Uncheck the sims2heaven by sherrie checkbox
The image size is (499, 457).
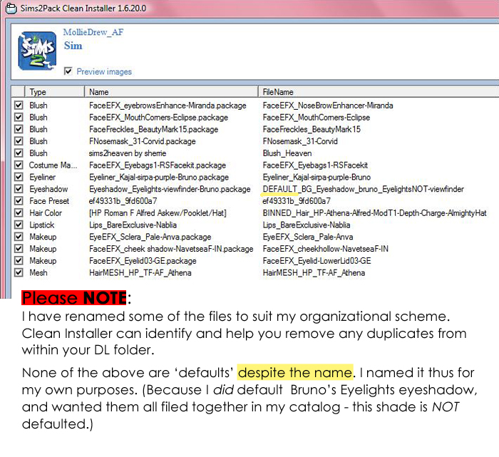click(19, 153)
